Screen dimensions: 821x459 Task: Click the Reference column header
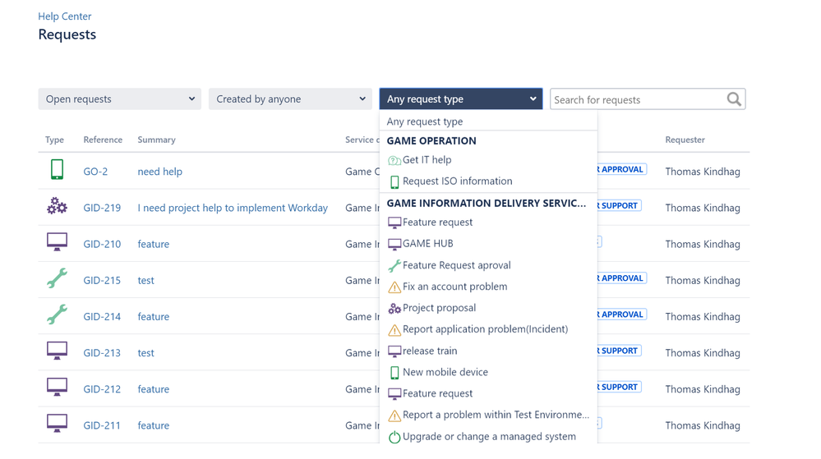tap(103, 140)
